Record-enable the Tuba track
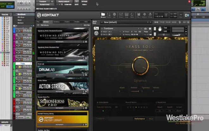This screenshot has width=209, height=131. [x=17, y=67]
